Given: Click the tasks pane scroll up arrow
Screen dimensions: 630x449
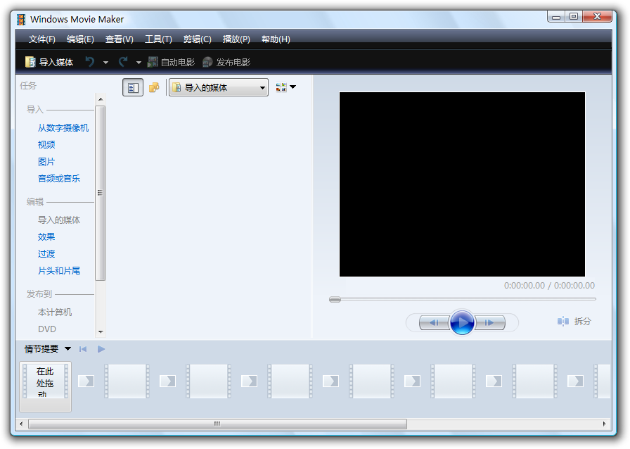Looking at the screenshot, I should (101, 99).
